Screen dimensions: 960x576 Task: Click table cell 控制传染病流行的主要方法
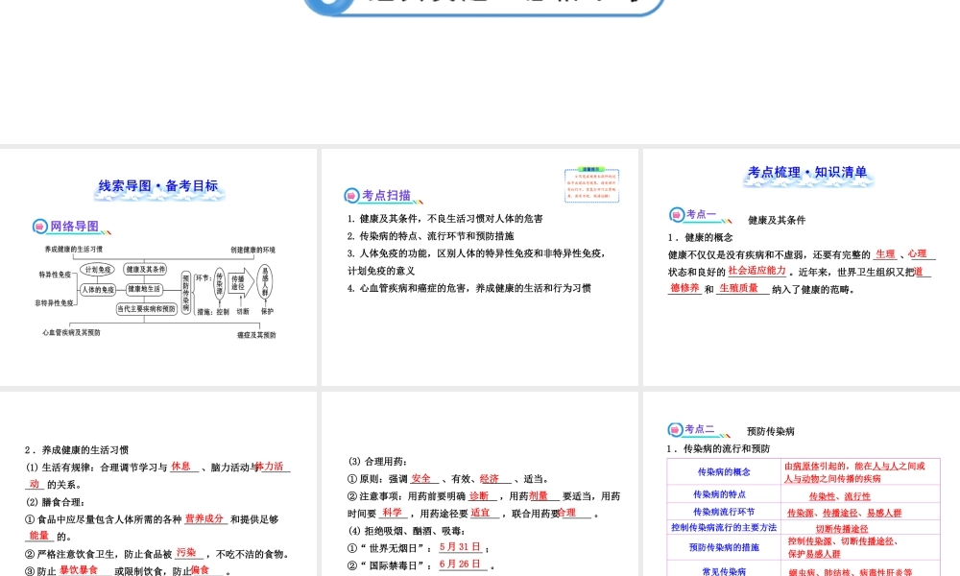tap(724, 527)
